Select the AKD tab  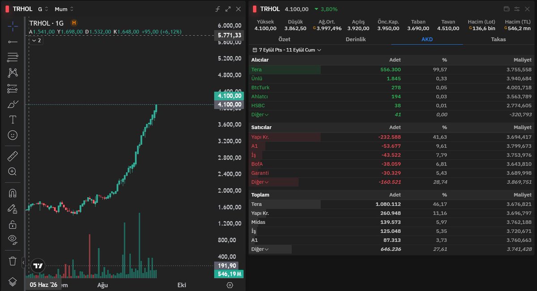(427, 39)
